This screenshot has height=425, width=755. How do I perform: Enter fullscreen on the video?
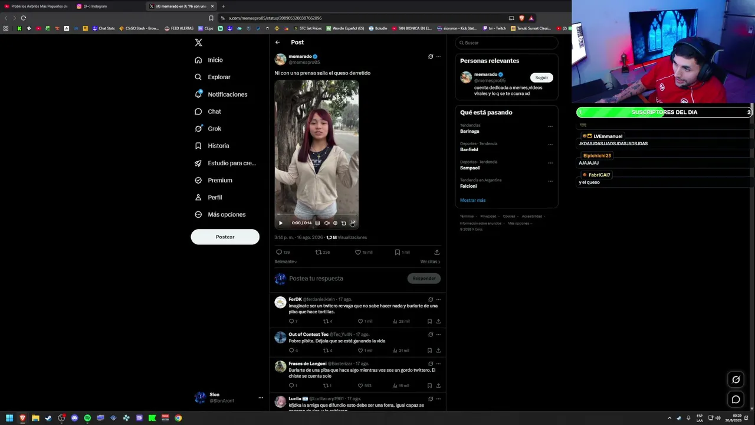[x=353, y=223]
